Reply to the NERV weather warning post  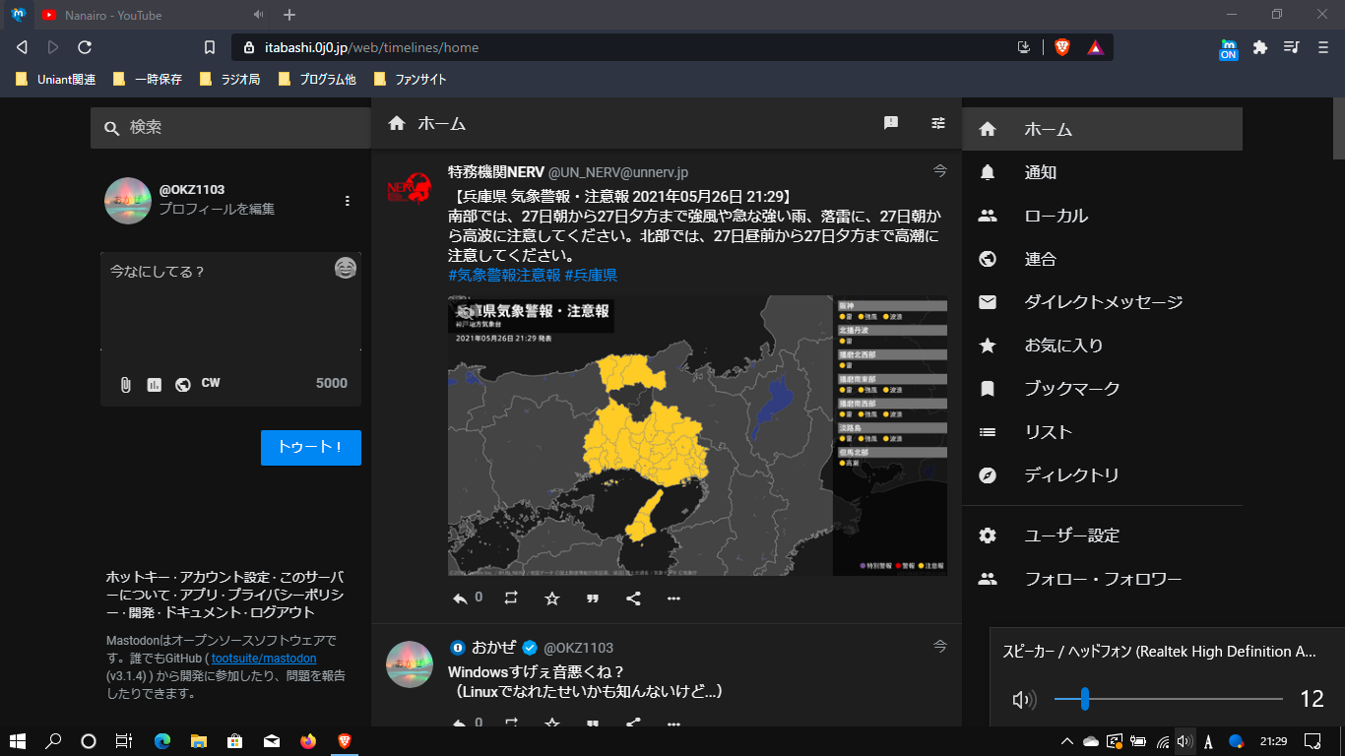(460, 598)
